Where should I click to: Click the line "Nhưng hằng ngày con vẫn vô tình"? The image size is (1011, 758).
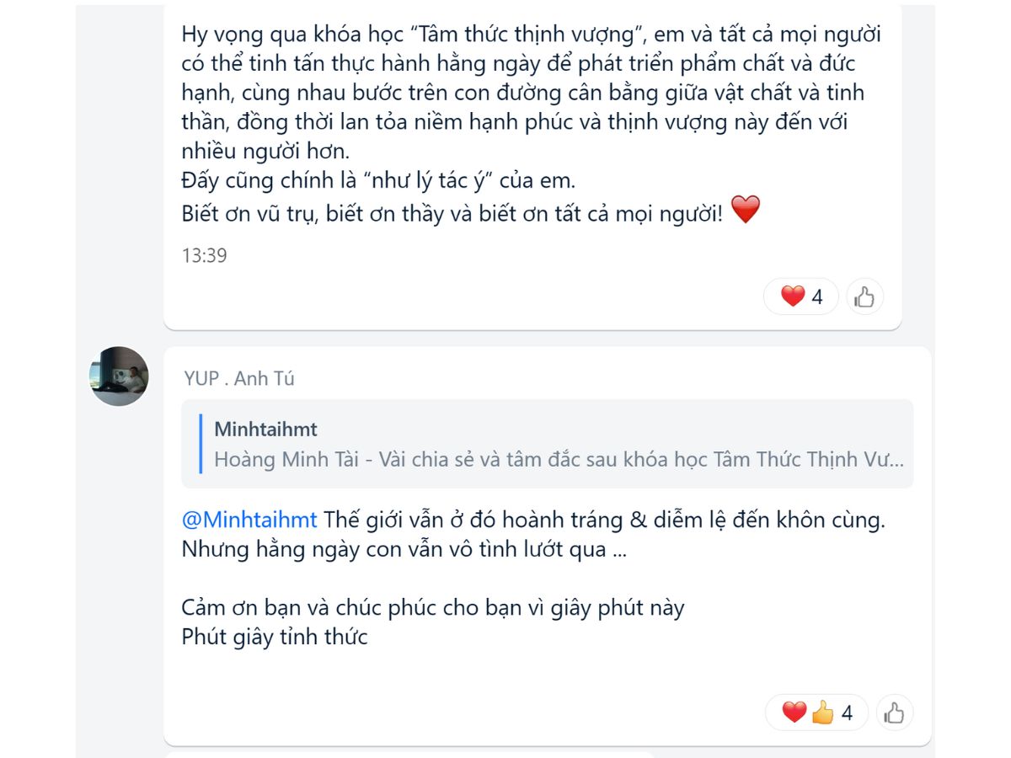(x=405, y=549)
